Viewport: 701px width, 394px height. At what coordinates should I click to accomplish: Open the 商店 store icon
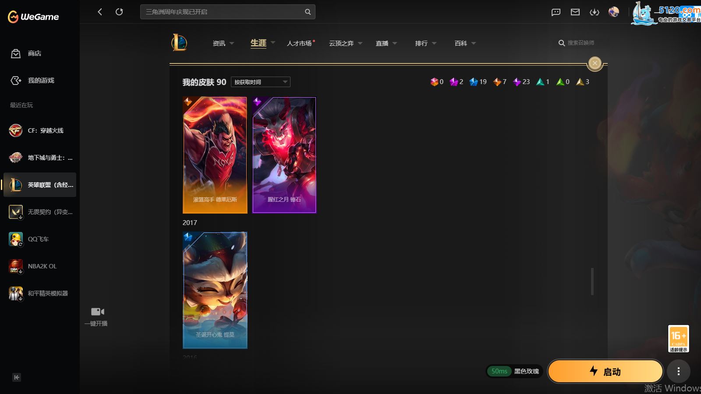pyautogui.click(x=16, y=53)
